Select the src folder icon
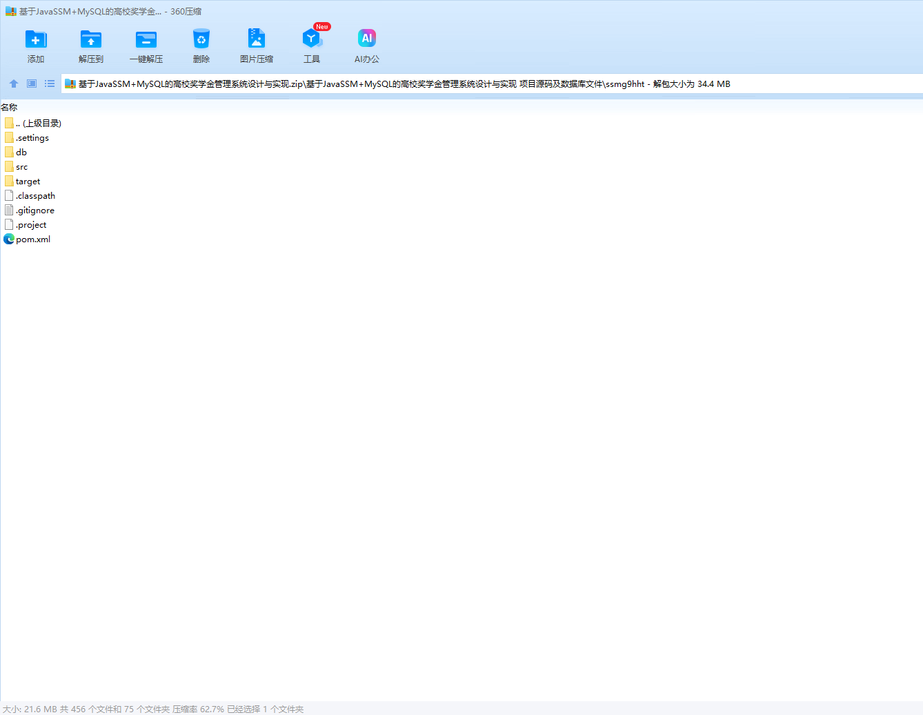923x715 pixels. click(9, 166)
